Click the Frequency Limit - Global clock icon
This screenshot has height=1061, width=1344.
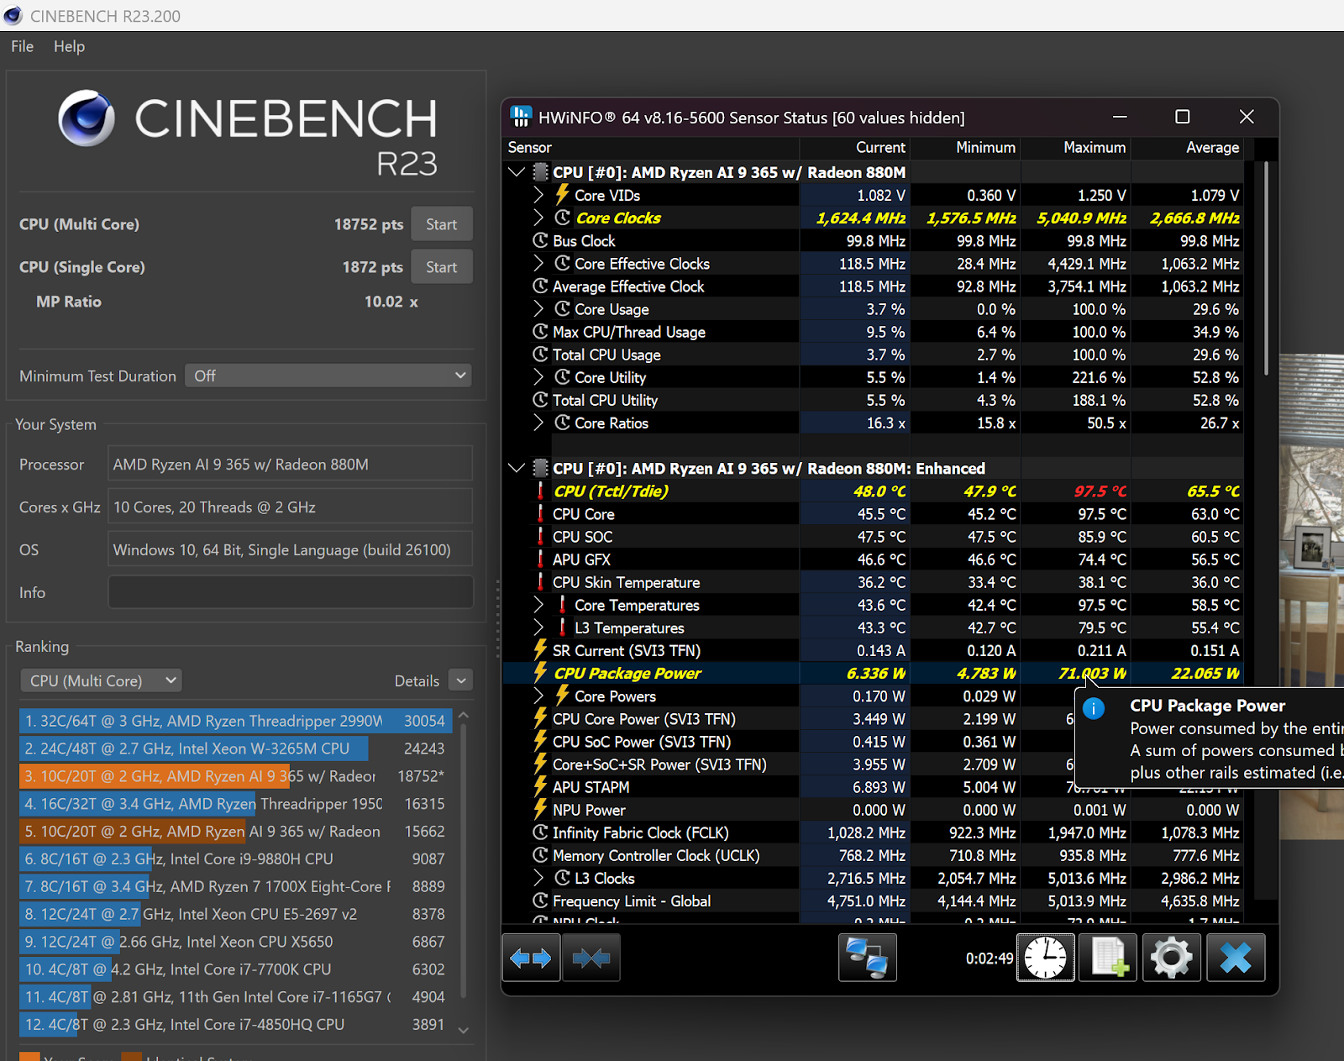click(x=541, y=901)
